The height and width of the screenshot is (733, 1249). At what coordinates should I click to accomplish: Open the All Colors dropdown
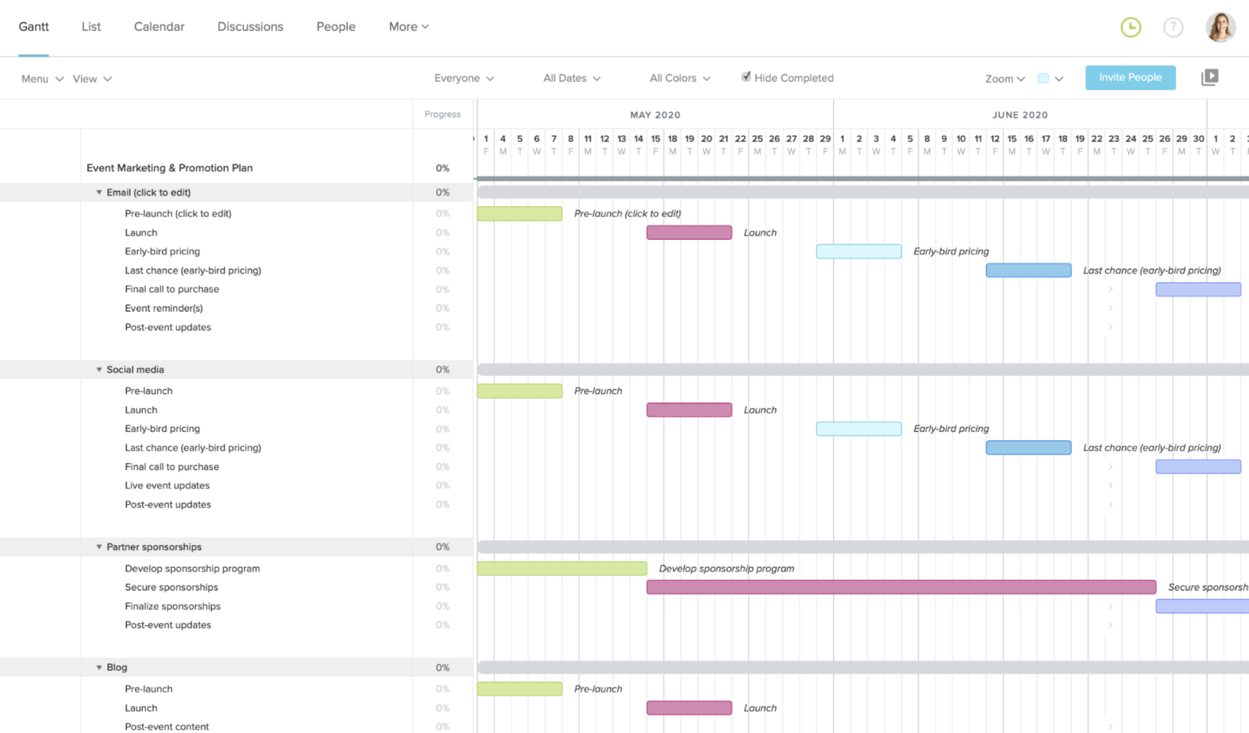(680, 78)
